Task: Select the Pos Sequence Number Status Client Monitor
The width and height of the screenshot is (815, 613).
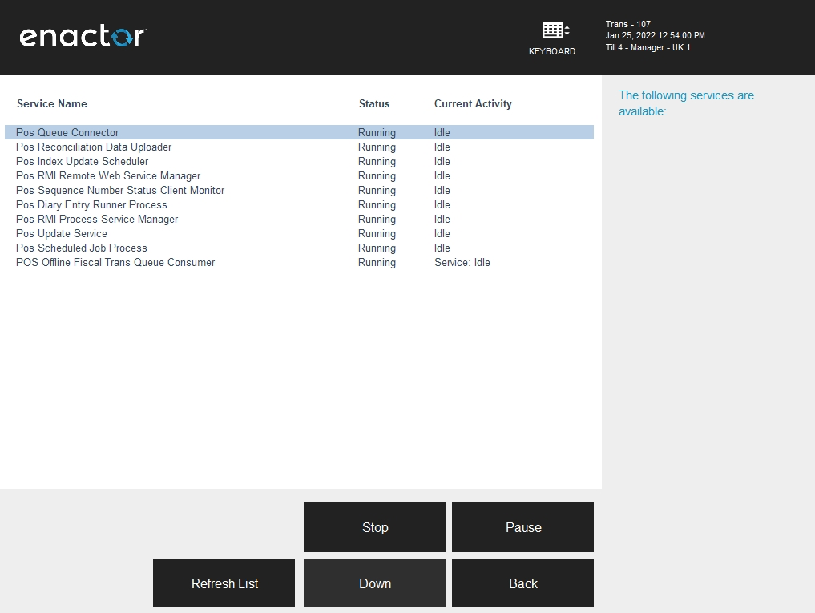Action: pyautogui.click(x=120, y=190)
